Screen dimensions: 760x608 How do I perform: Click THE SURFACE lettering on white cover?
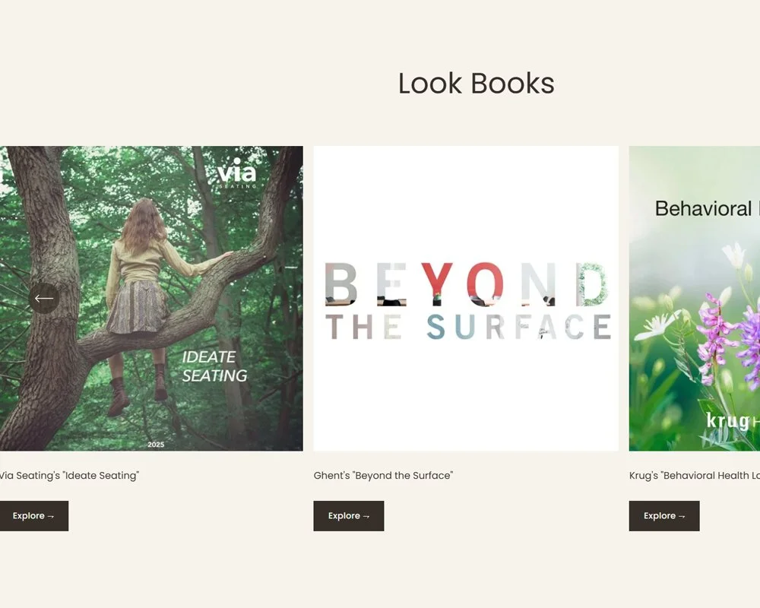467,327
